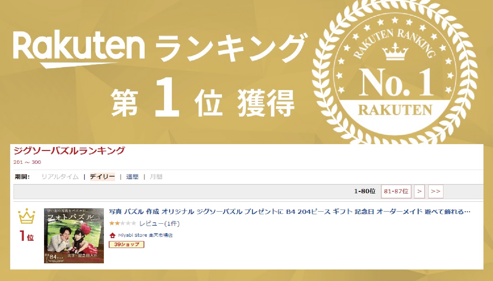Select the リアルタイム period tab
Image resolution: width=493 pixels, height=281 pixels.
coord(60,177)
